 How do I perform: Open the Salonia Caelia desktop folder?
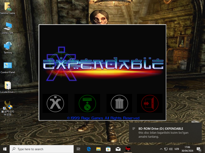point(8,8)
